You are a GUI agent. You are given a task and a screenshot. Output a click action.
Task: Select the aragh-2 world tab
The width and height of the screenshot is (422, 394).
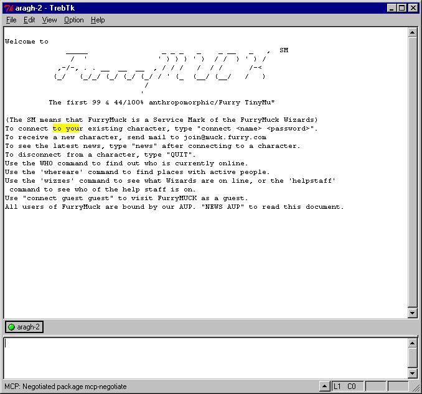click(x=24, y=328)
